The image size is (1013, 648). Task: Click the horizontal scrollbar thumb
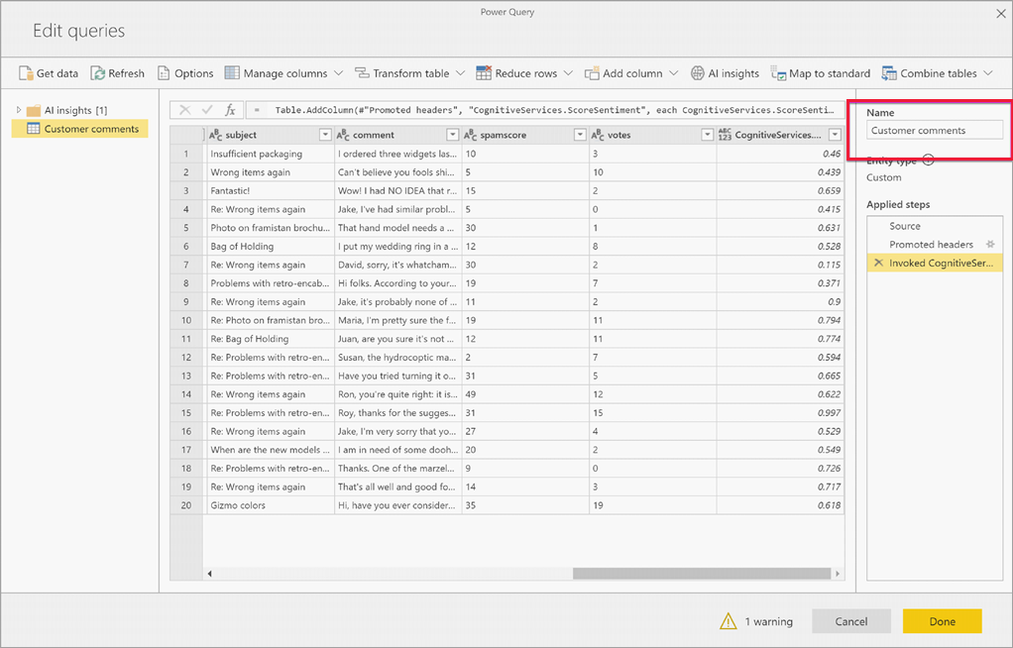702,574
